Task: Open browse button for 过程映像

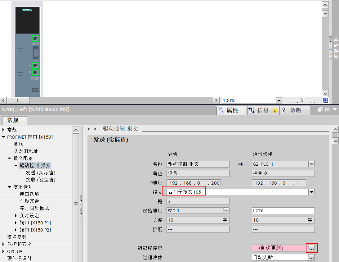Action: pyautogui.click(x=311, y=257)
